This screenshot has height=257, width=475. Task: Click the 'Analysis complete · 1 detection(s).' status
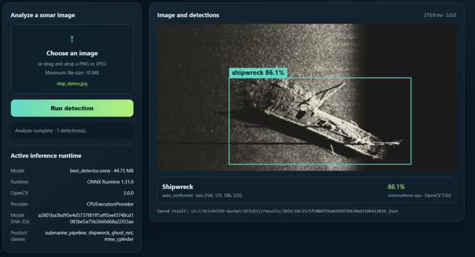point(51,131)
